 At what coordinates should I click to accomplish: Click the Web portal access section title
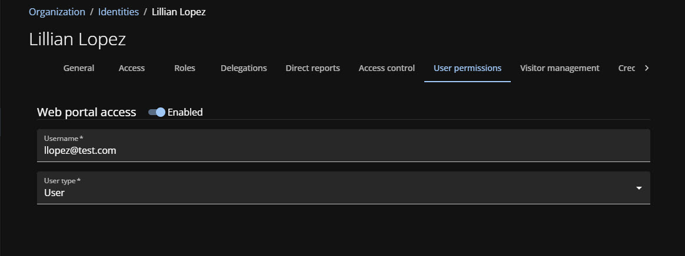[87, 112]
